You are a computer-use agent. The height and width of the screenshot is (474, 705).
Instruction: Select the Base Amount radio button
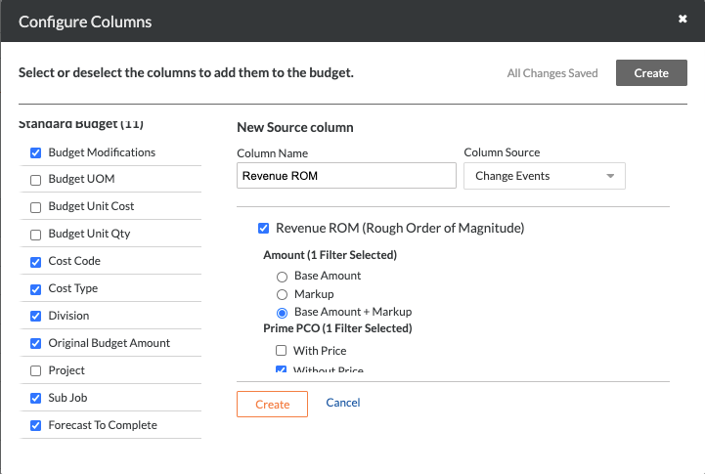[283, 277]
